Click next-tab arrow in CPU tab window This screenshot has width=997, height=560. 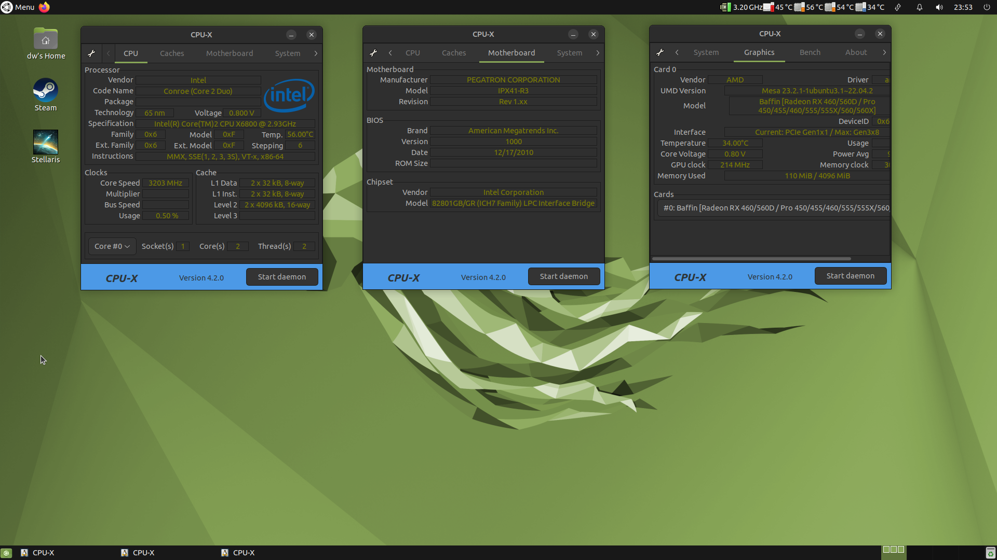pos(316,53)
